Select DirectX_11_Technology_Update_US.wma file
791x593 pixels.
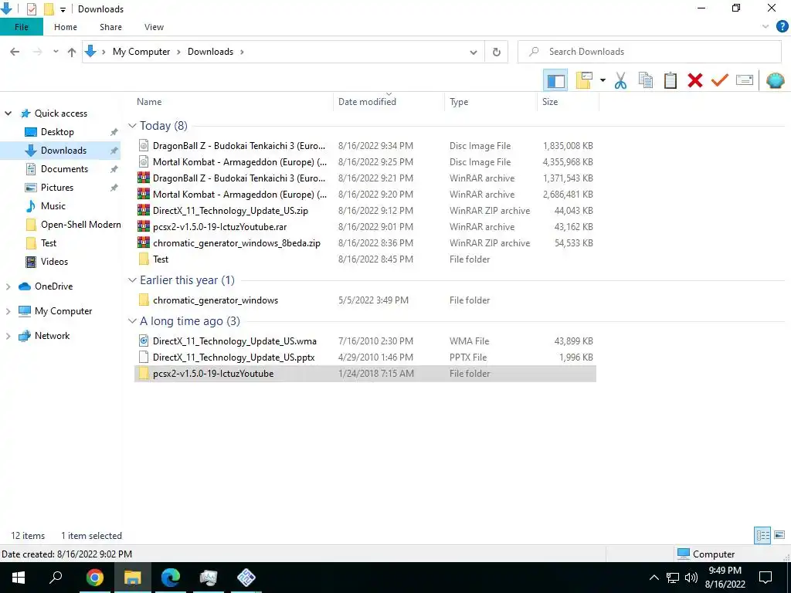[365, 341]
